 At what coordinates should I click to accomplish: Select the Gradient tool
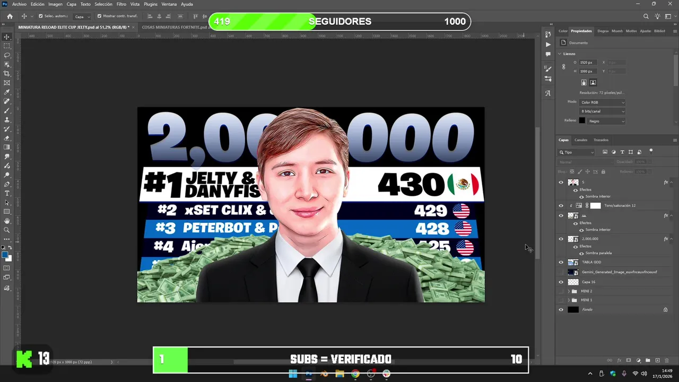(7, 147)
